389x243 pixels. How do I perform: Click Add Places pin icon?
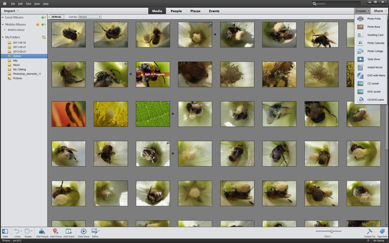point(56,233)
